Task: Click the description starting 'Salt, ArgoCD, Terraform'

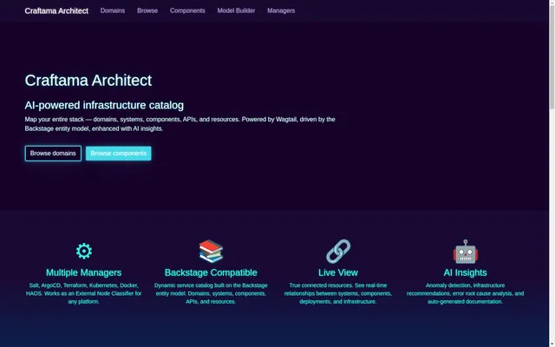Action: point(84,293)
